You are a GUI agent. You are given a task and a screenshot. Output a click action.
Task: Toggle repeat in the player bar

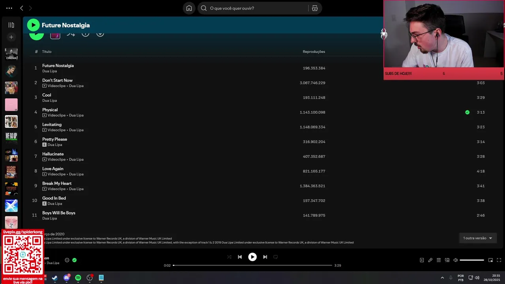(x=276, y=257)
